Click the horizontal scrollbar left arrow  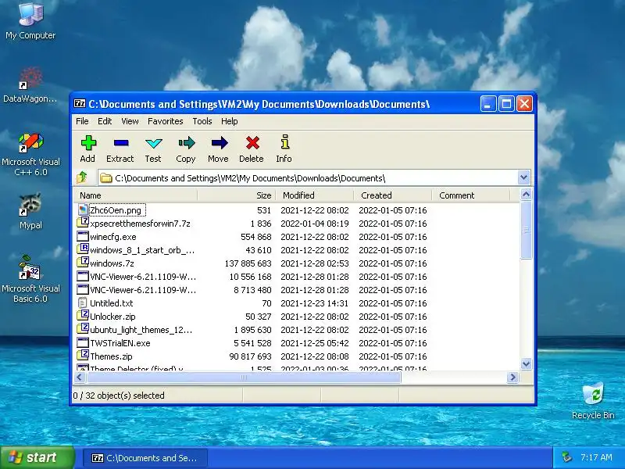pyautogui.click(x=80, y=378)
